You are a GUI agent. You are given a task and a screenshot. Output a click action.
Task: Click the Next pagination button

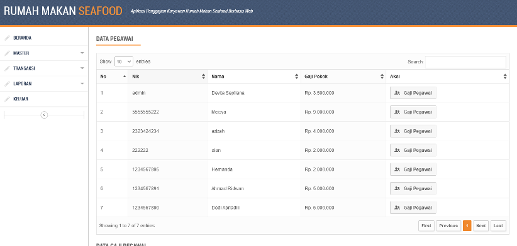click(481, 226)
